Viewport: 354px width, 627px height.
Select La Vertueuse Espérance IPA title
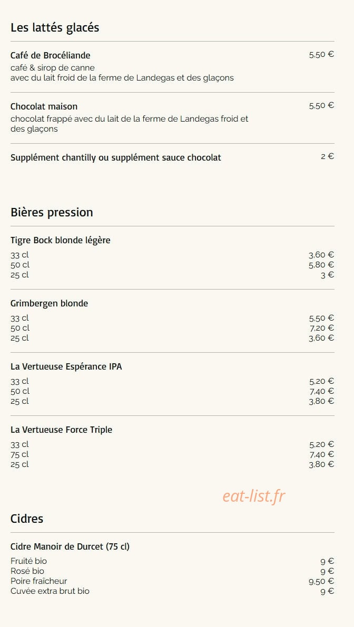66,367
